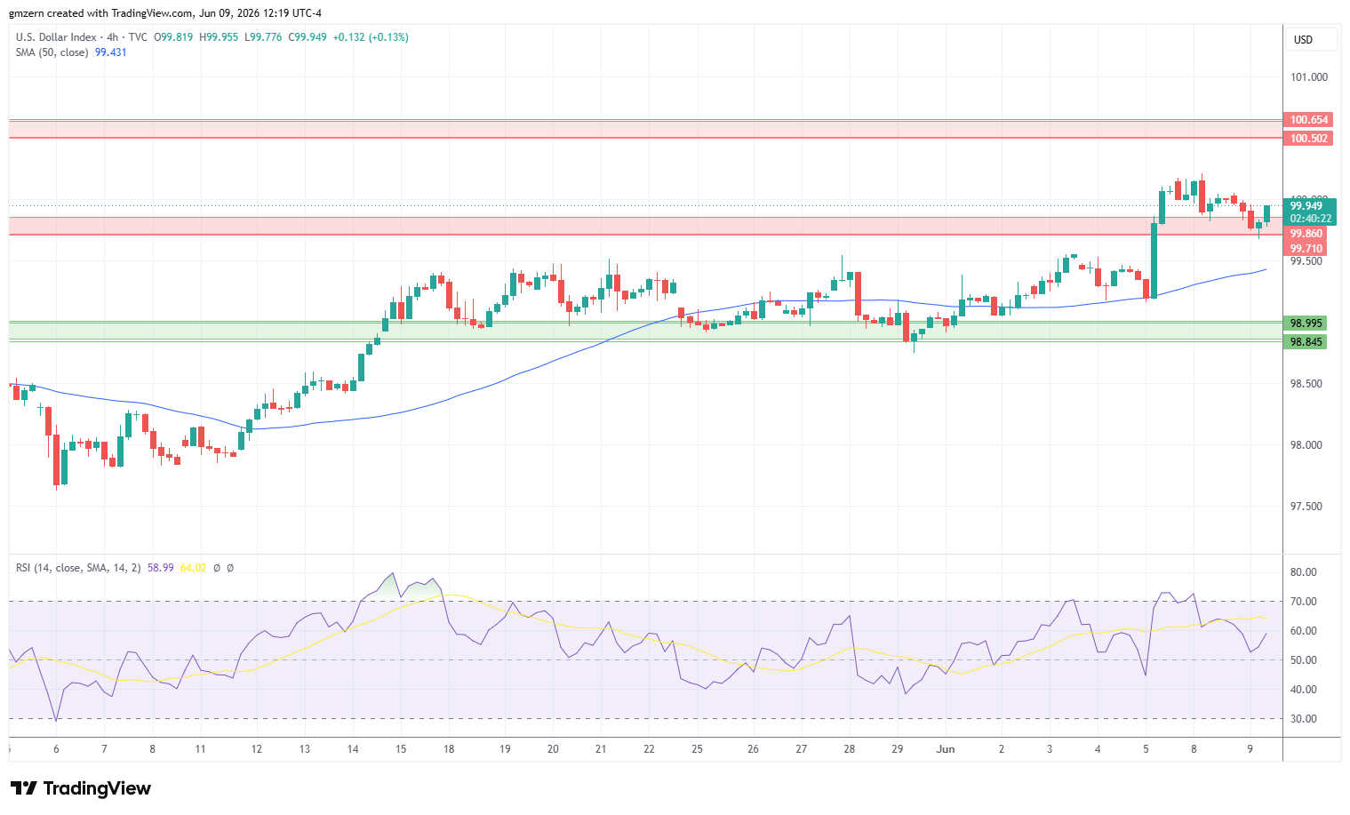Click the SMA (50, close) indicator label
The height and width of the screenshot is (815, 1350).
tap(52, 52)
